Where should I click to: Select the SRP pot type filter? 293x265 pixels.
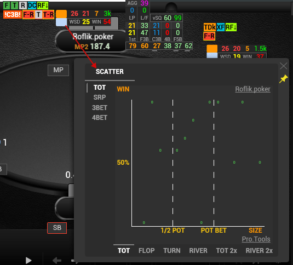click(100, 97)
